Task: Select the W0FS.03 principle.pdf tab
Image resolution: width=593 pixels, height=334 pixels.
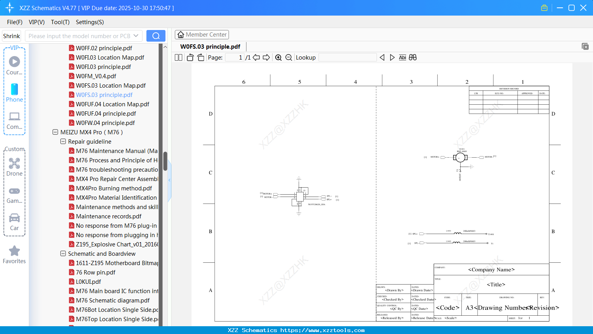Action: (x=210, y=46)
